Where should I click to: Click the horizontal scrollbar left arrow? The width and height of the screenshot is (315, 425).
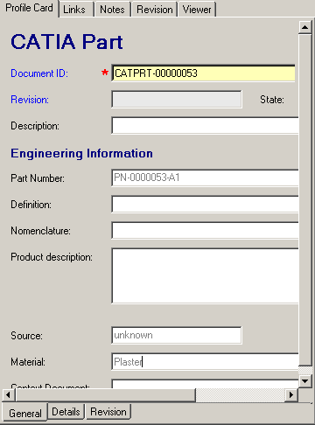click(8, 395)
